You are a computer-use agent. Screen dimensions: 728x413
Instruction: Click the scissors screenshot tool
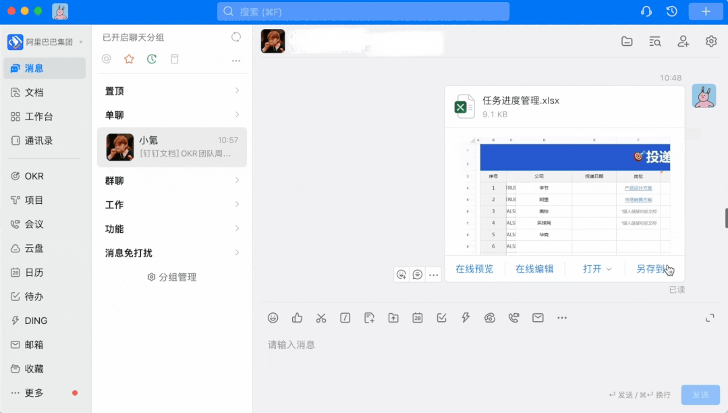click(x=321, y=318)
